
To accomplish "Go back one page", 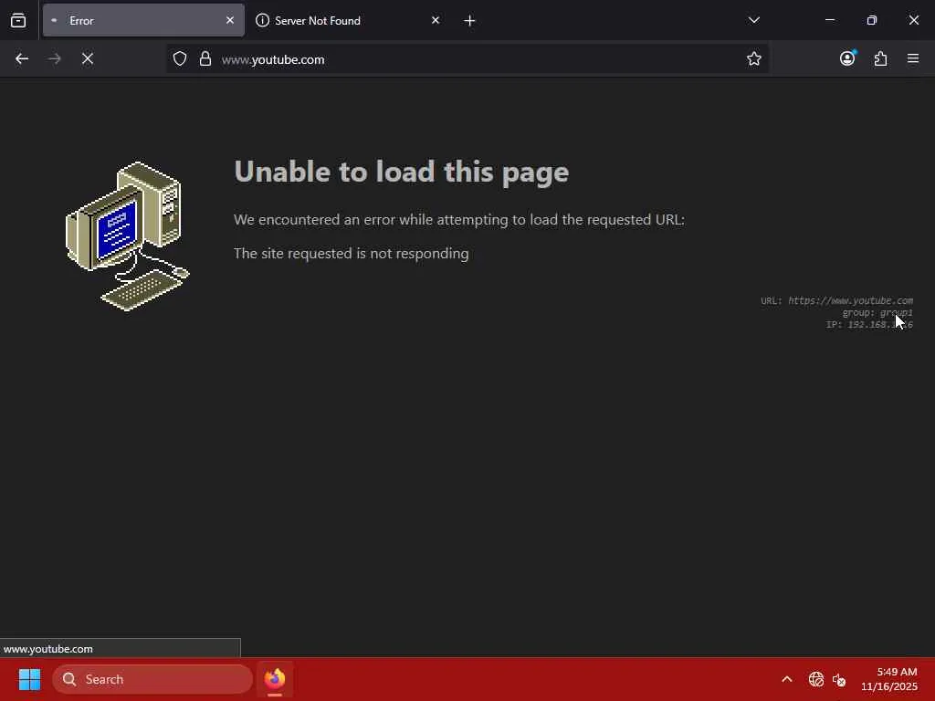I will tap(22, 58).
